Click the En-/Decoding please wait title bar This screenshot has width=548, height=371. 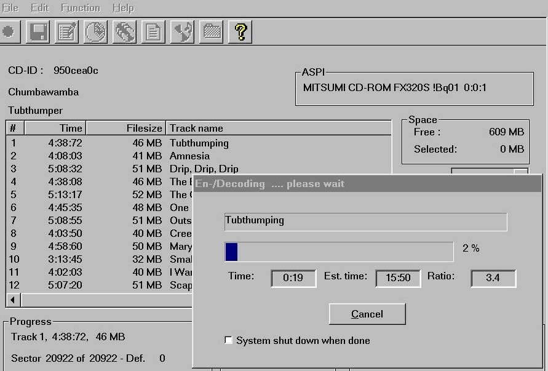(x=367, y=184)
